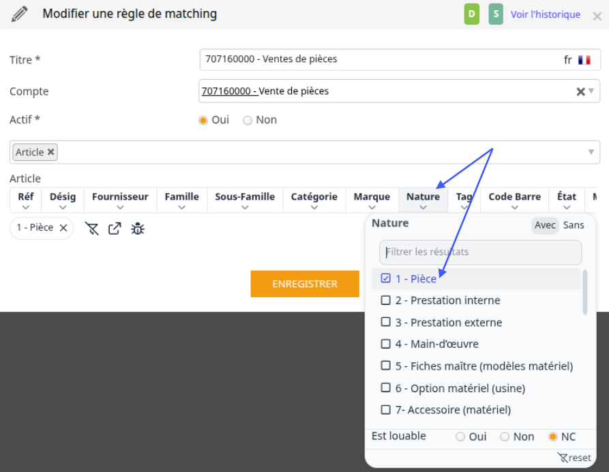Open the Code Barre column filter
The width and height of the screenshot is (609, 472).
[x=515, y=201]
